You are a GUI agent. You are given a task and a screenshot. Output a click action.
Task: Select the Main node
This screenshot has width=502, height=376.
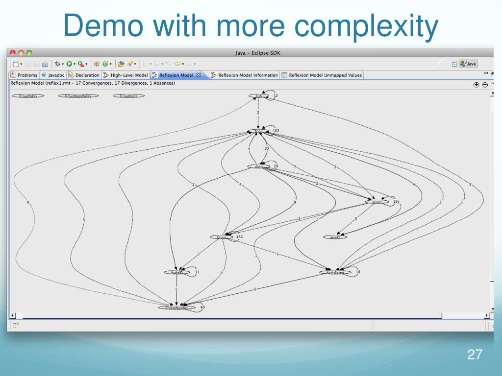click(x=258, y=131)
